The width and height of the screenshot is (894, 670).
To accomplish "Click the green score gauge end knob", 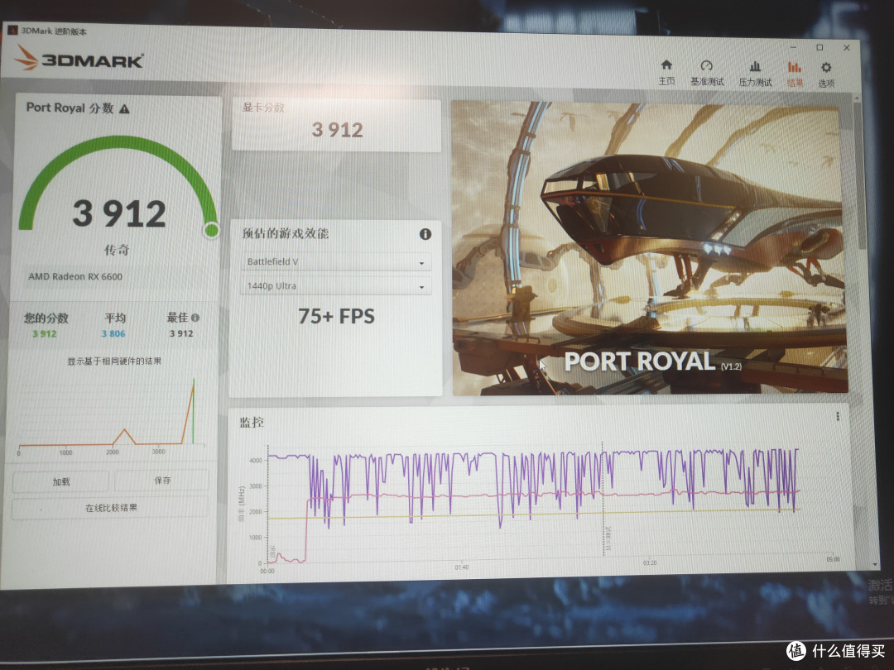I will click(212, 230).
